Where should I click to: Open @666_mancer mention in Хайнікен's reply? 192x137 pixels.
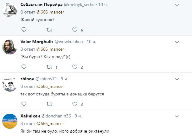pos(50,124)
